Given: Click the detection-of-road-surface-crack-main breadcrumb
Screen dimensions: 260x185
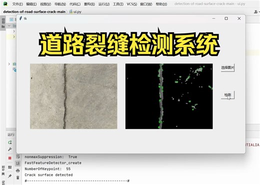Looking at the screenshot, I should click(34, 11).
